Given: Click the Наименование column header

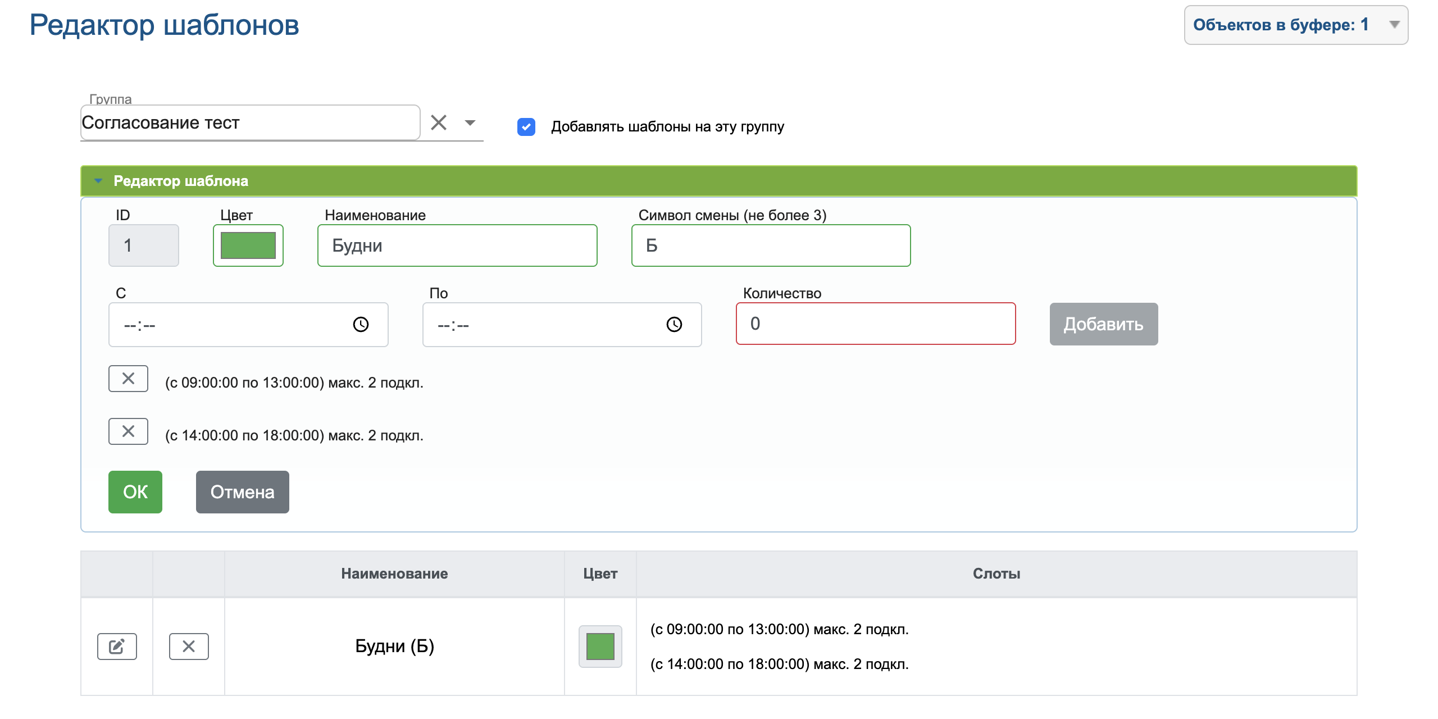Looking at the screenshot, I should coord(395,574).
